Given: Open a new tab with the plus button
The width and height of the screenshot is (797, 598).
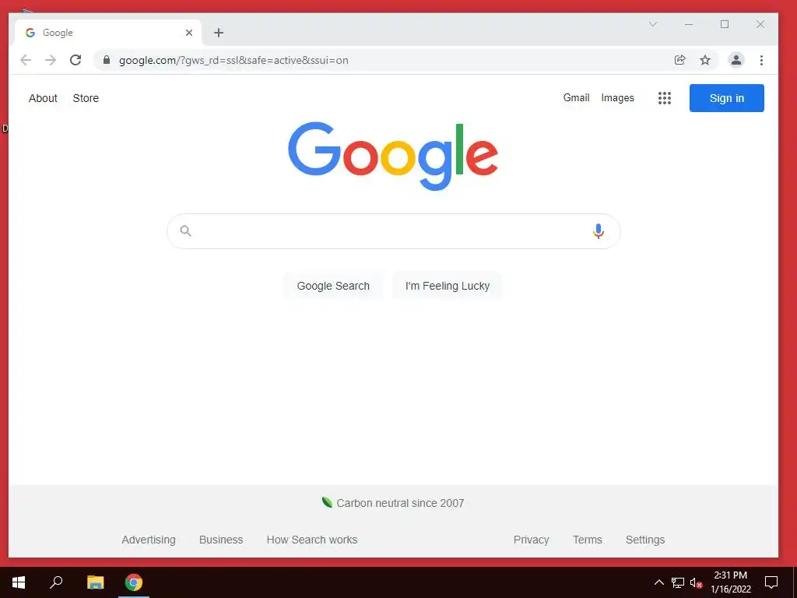Looking at the screenshot, I should (219, 33).
